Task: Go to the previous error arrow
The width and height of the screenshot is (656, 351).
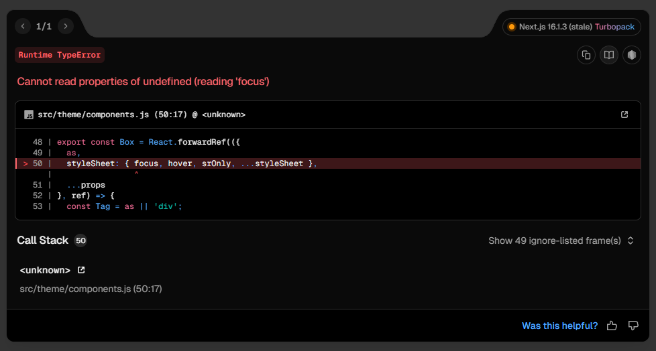Action: (x=23, y=26)
